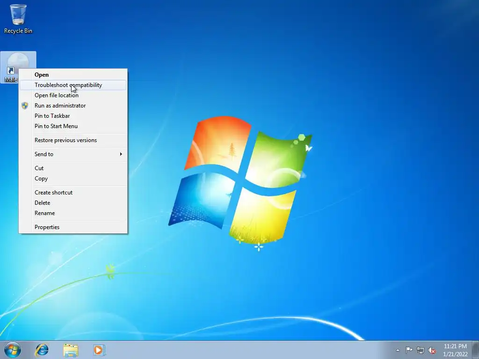479x359 pixels.
Task: Select Troubleshoot compatibility menu entry
Action: 73,85
